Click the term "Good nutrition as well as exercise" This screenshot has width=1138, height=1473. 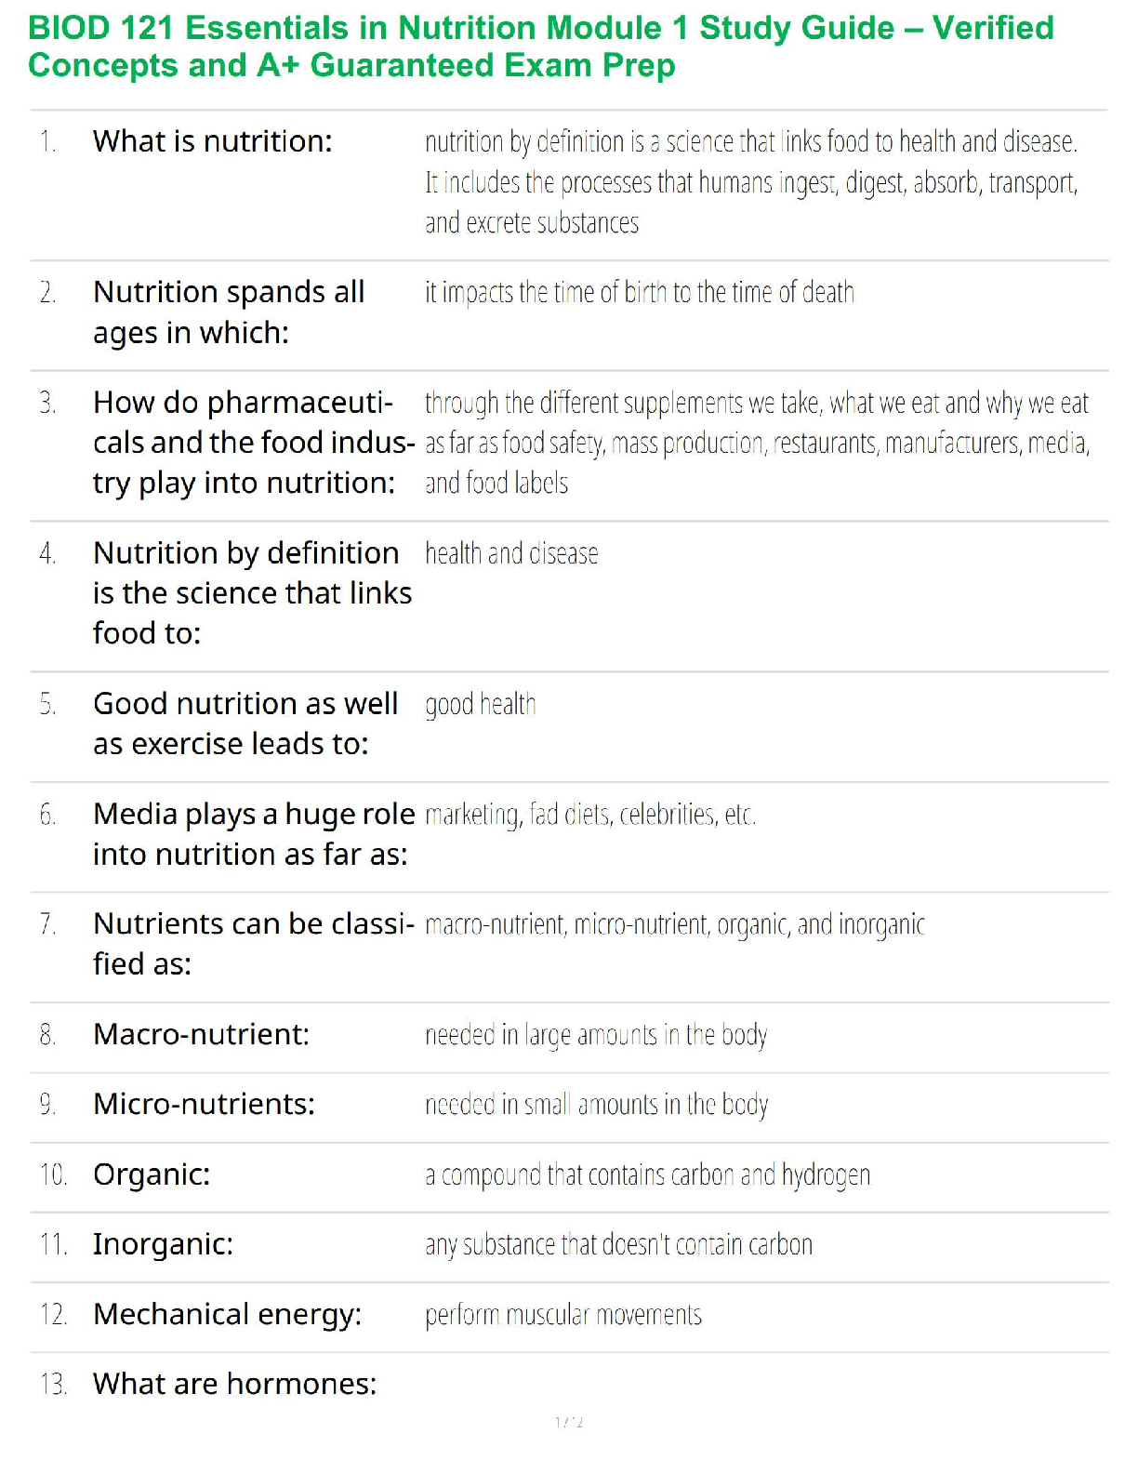245,723
